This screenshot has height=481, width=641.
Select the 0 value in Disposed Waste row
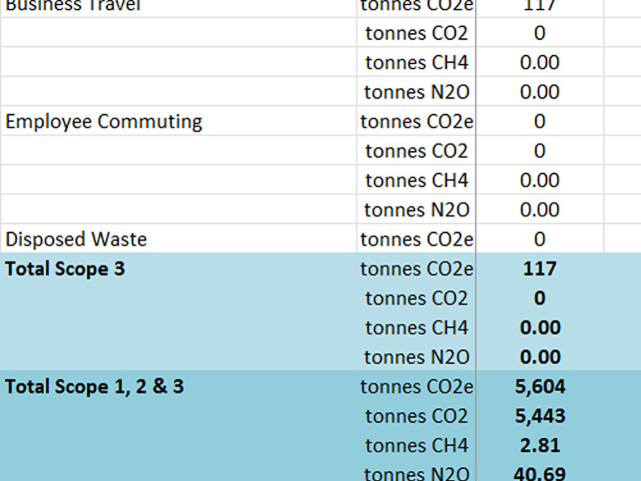click(x=540, y=239)
